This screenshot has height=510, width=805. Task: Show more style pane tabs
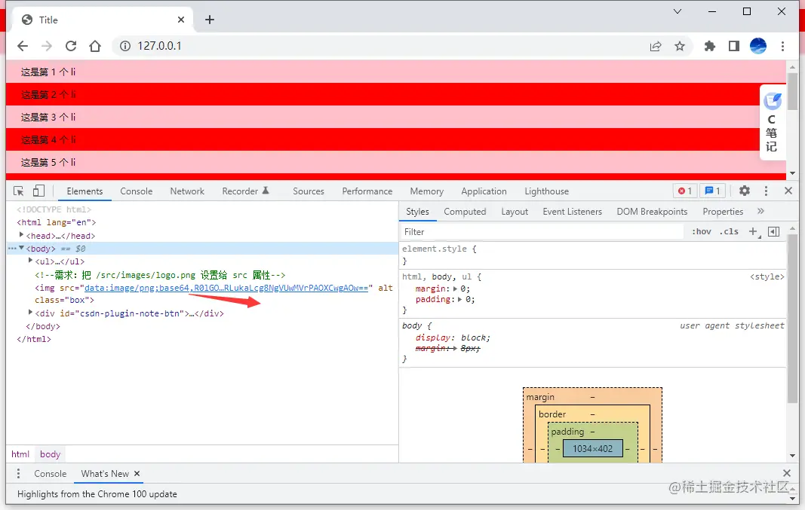pos(760,211)
